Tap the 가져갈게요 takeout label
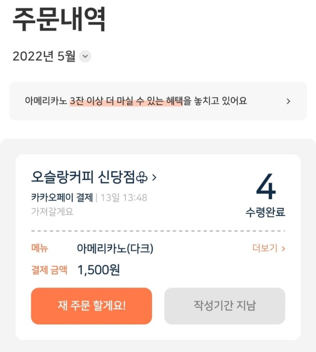316x352 pixels. click(x=52, y=212)
